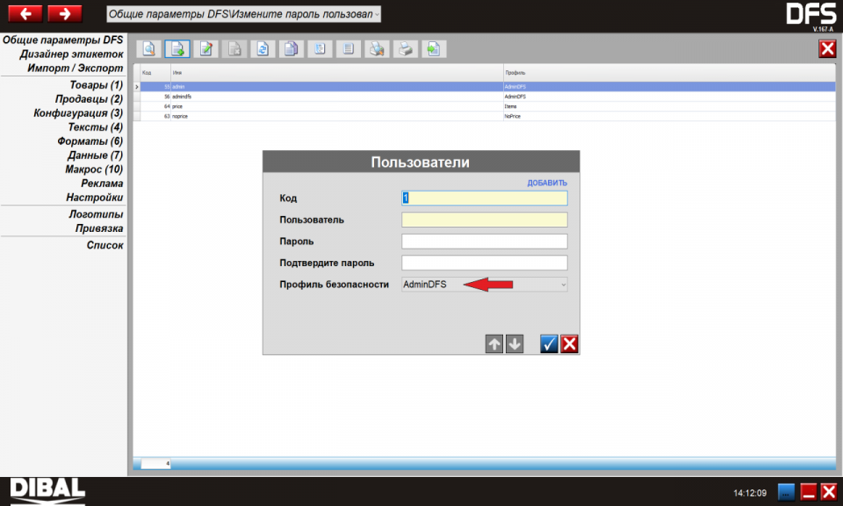Select Дизайнер этикеток in the sidebar

click(71, 54)
